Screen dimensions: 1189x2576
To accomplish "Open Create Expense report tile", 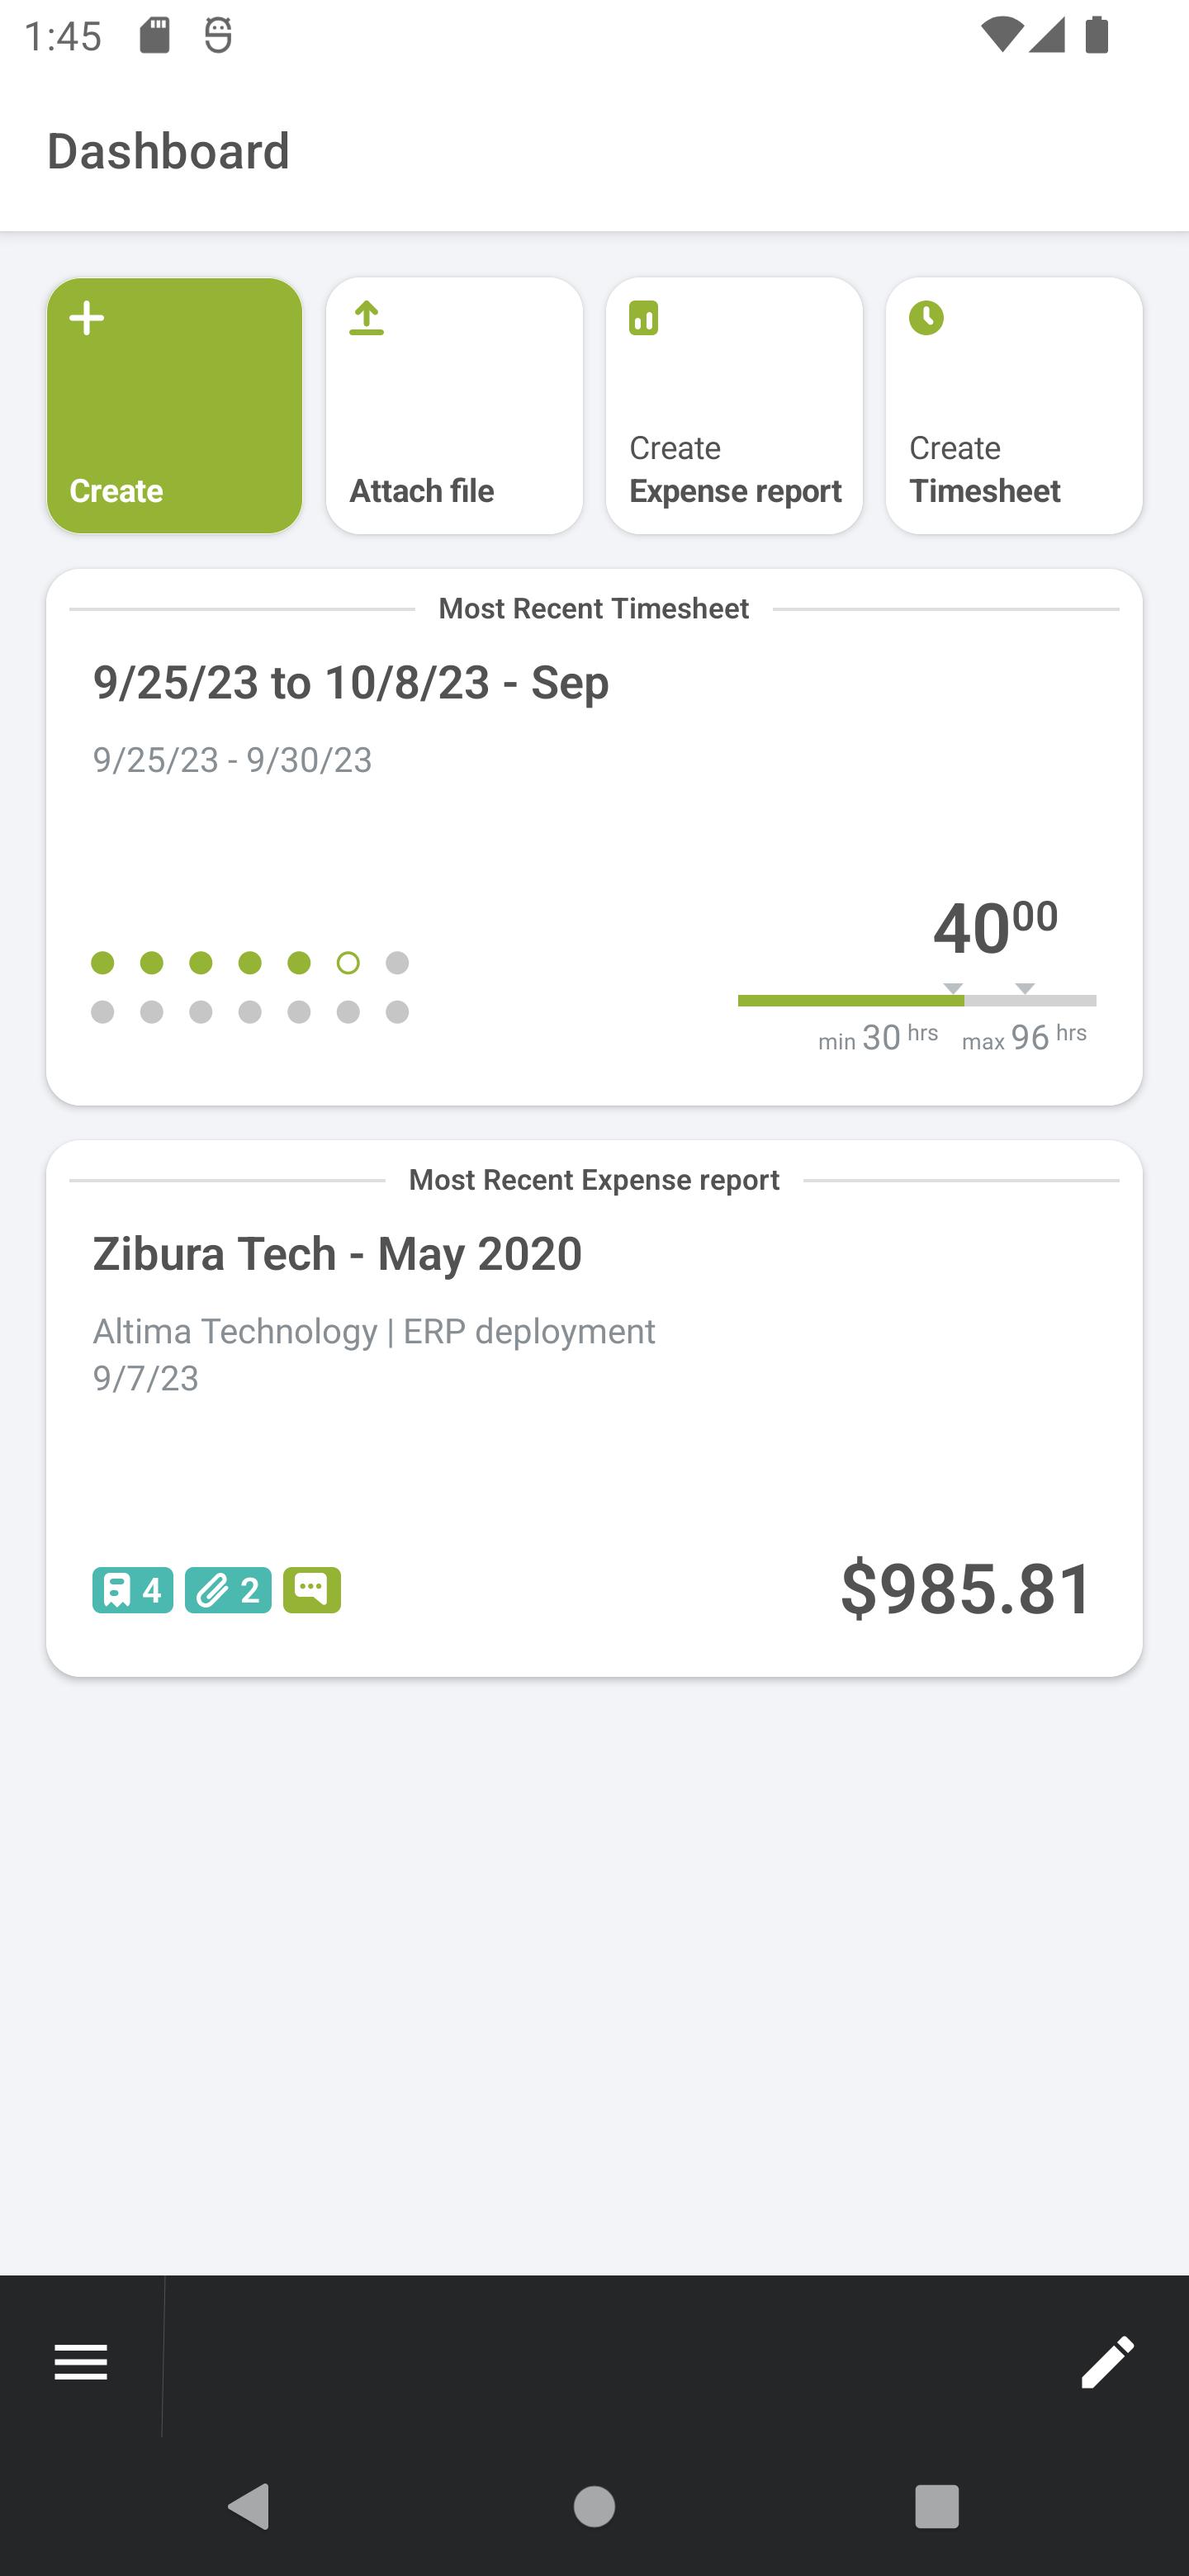I will click(x=734, y=406).
